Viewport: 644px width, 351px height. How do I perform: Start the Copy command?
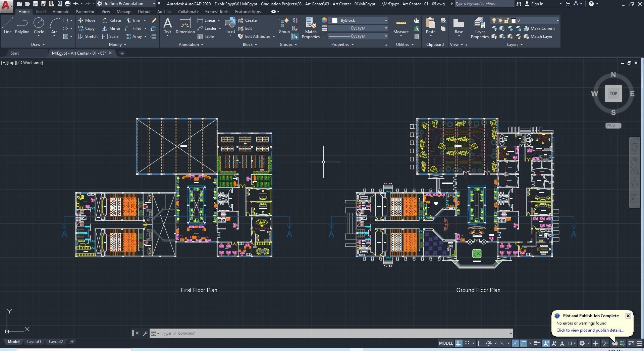tap(87, 28)
